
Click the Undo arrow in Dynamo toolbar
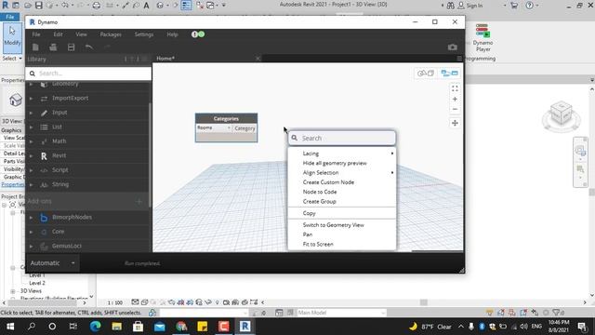point(89,47)
